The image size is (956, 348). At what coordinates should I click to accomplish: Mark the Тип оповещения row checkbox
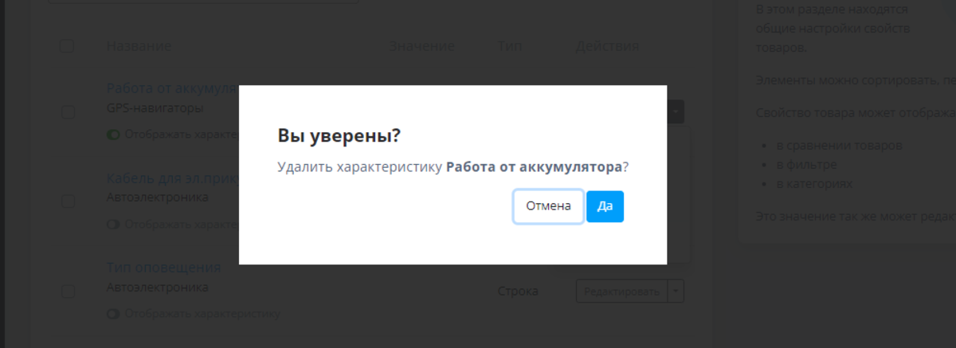point(68,291)
